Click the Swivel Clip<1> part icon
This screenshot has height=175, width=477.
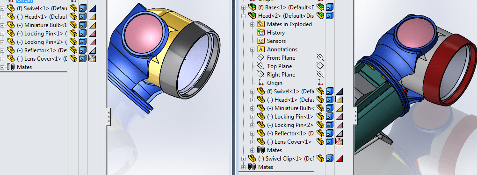click(252, 158)
